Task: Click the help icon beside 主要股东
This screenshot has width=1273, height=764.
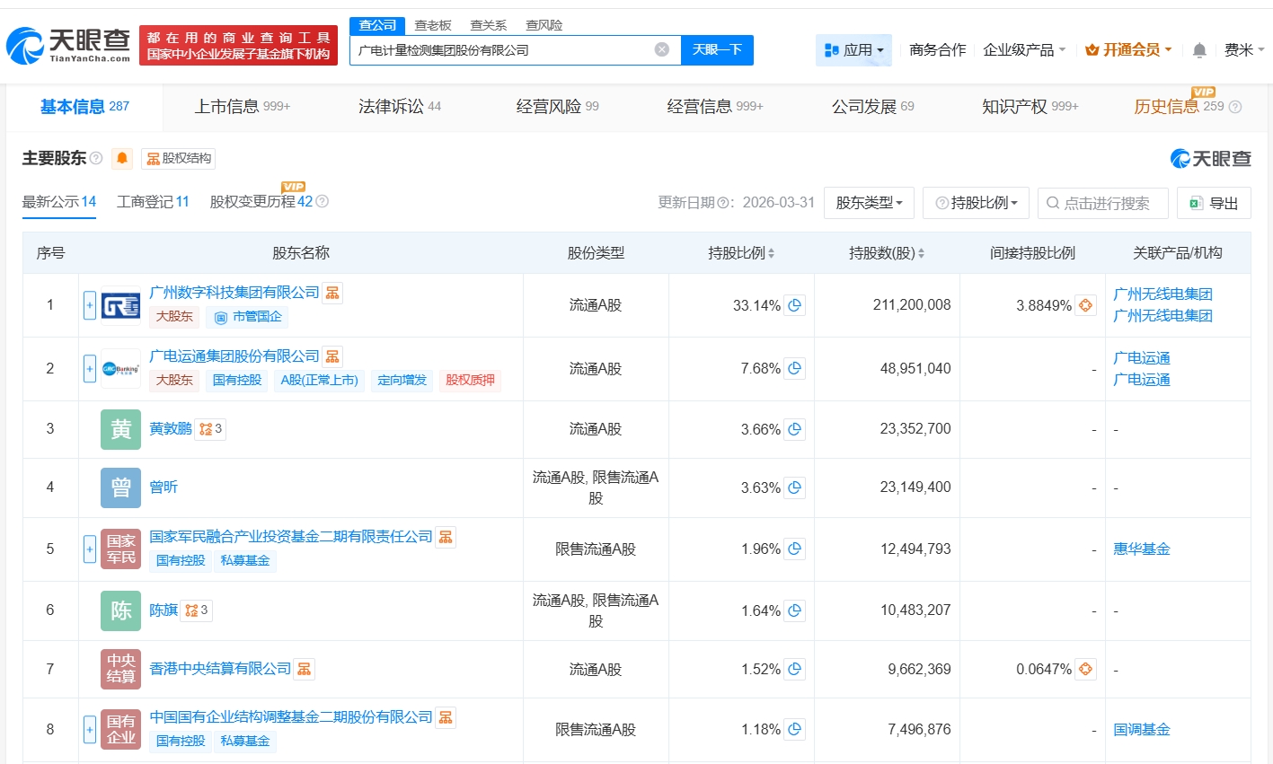Action: pos(96,159)
